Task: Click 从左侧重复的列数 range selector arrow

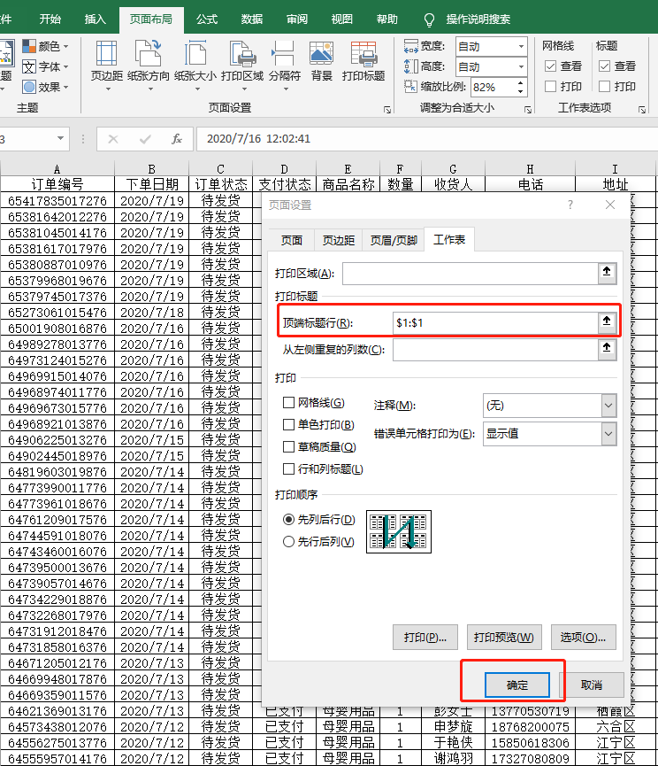Action: point(607,349)
